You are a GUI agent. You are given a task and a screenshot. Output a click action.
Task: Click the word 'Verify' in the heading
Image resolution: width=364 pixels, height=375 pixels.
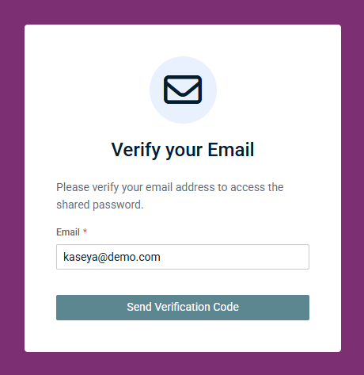tap(136, 151)
